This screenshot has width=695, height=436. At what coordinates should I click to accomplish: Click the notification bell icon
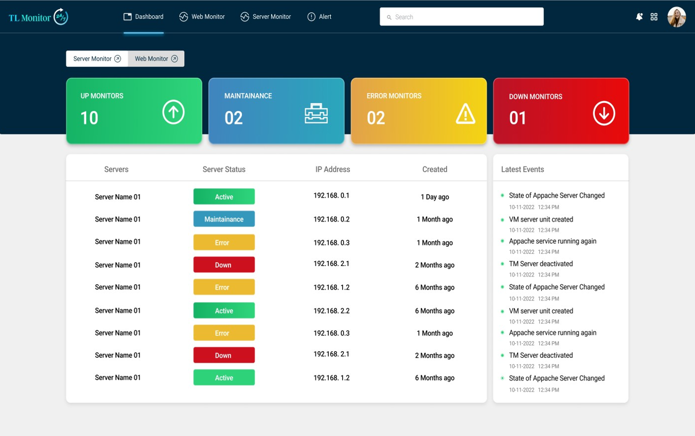pyautogui.click(x=639, y=17)
